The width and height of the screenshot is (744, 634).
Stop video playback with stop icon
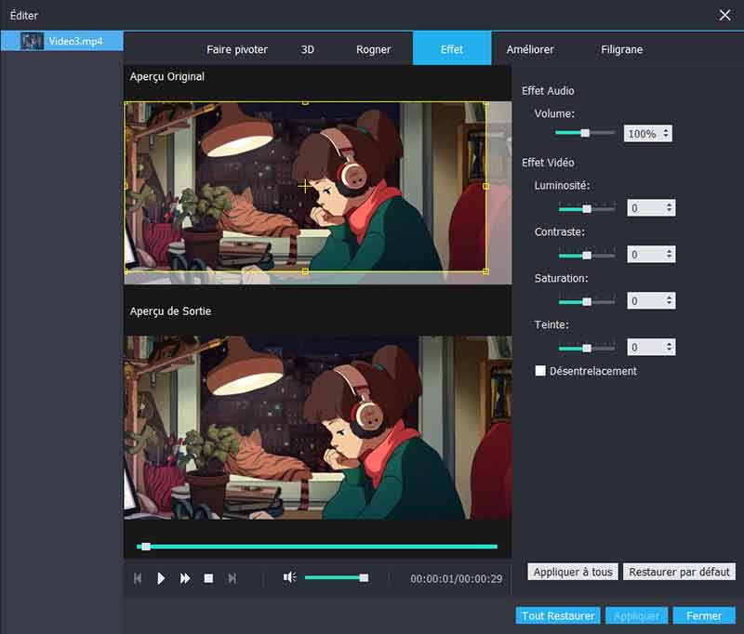(x=208, y=578)
